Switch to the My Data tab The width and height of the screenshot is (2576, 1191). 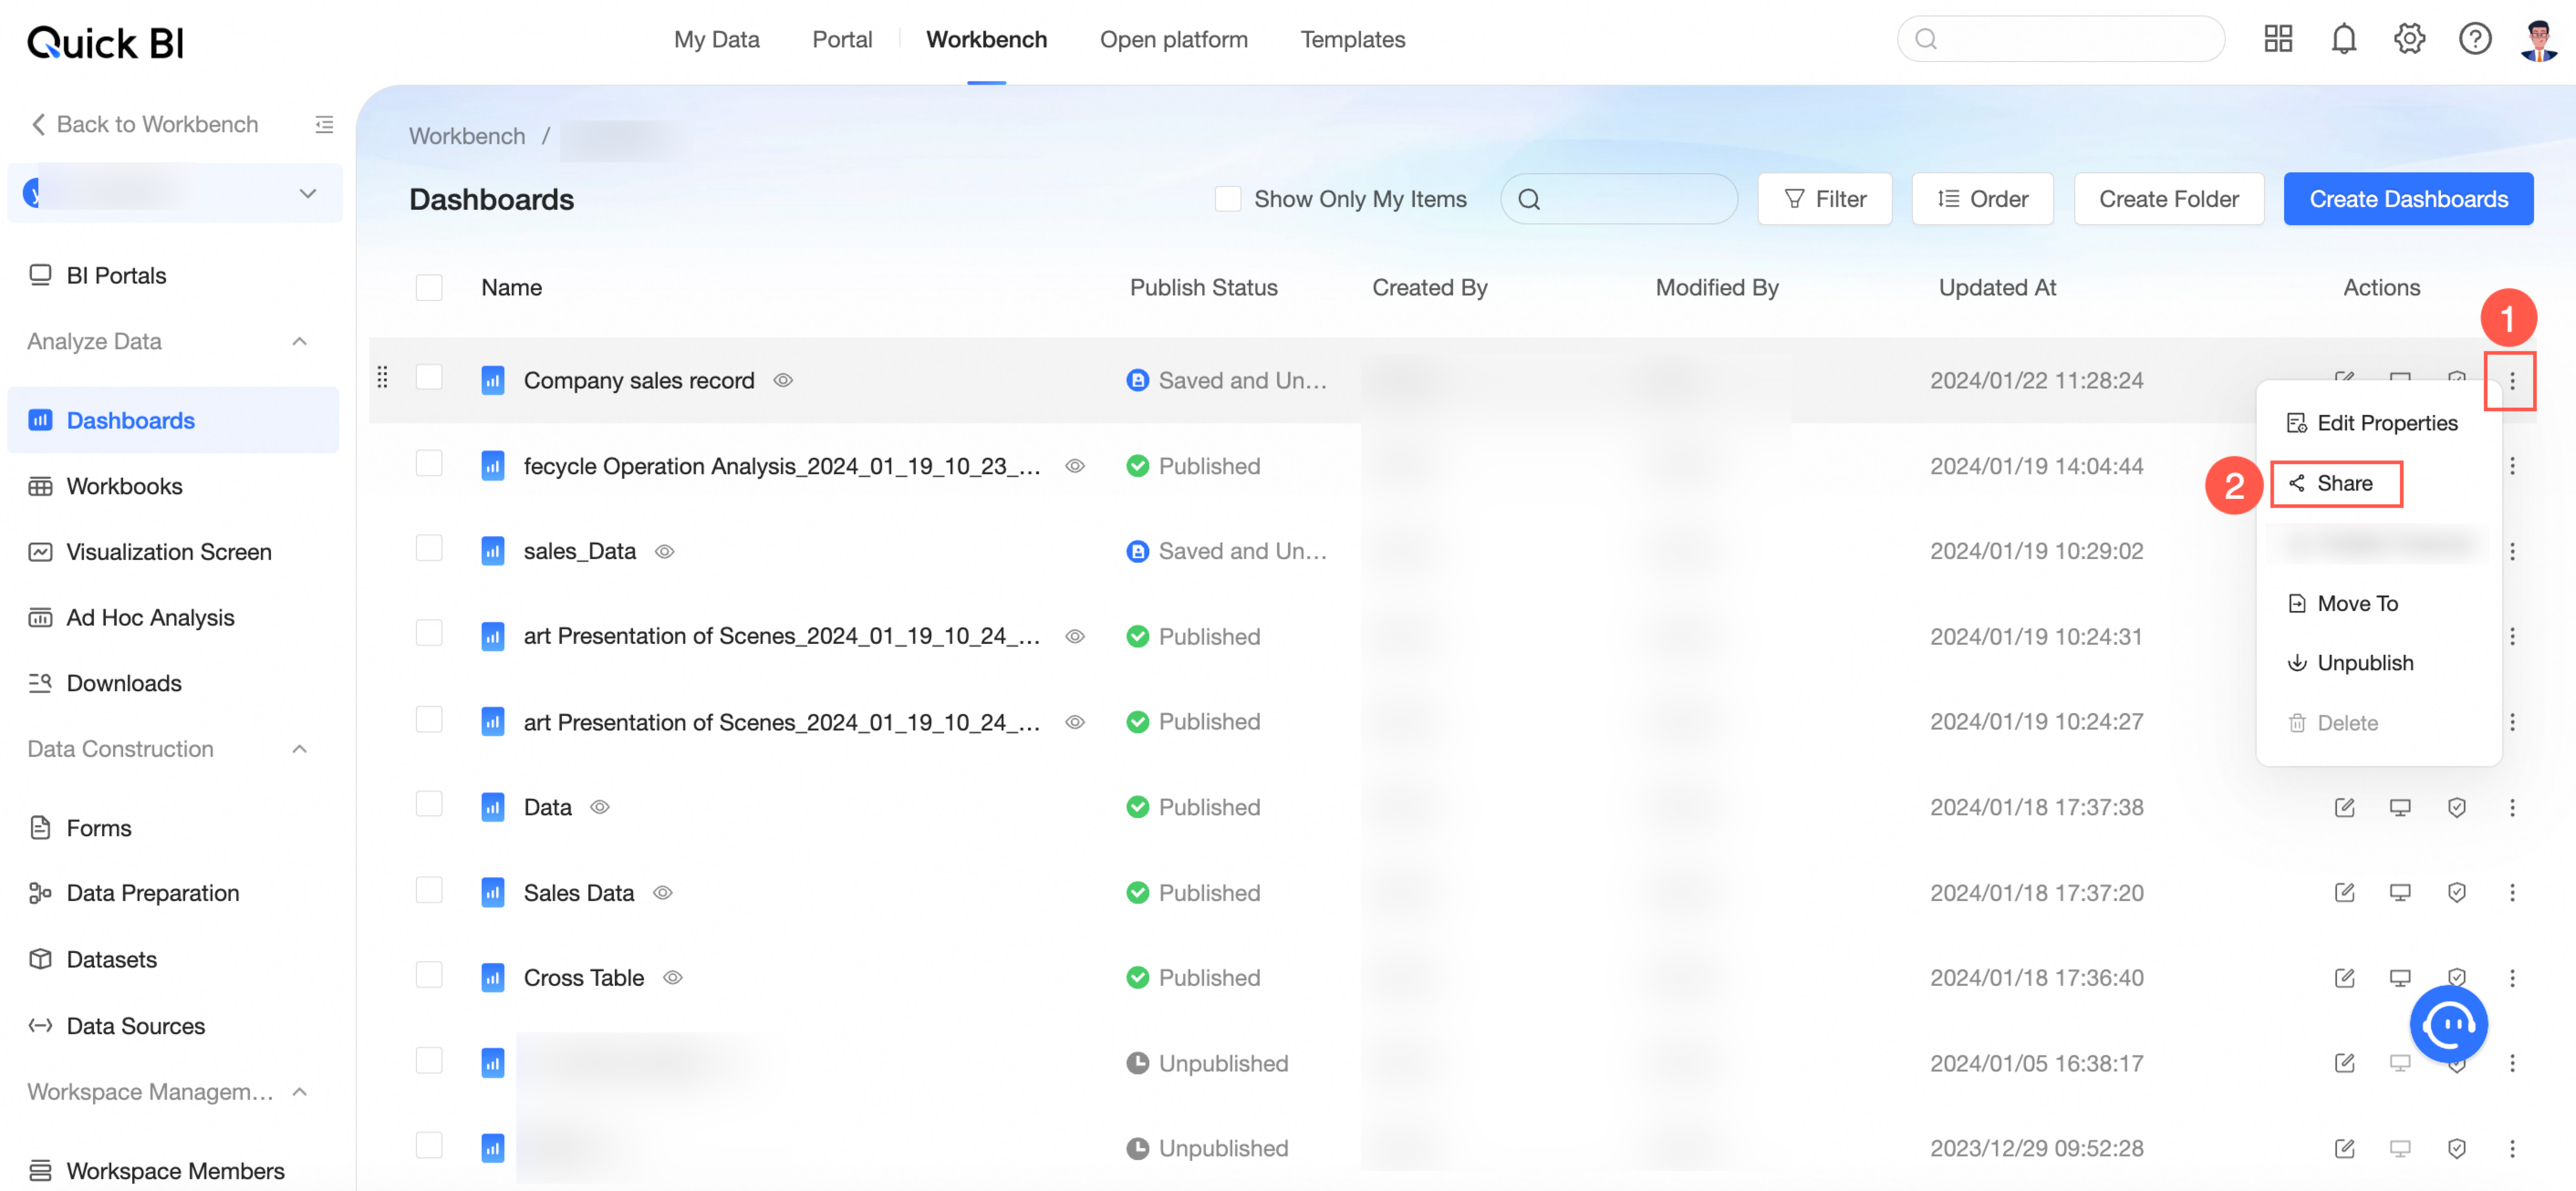(x=716, y=39)
